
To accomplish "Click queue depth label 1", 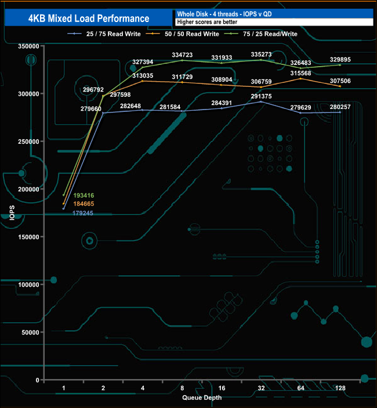I will 64,388.
